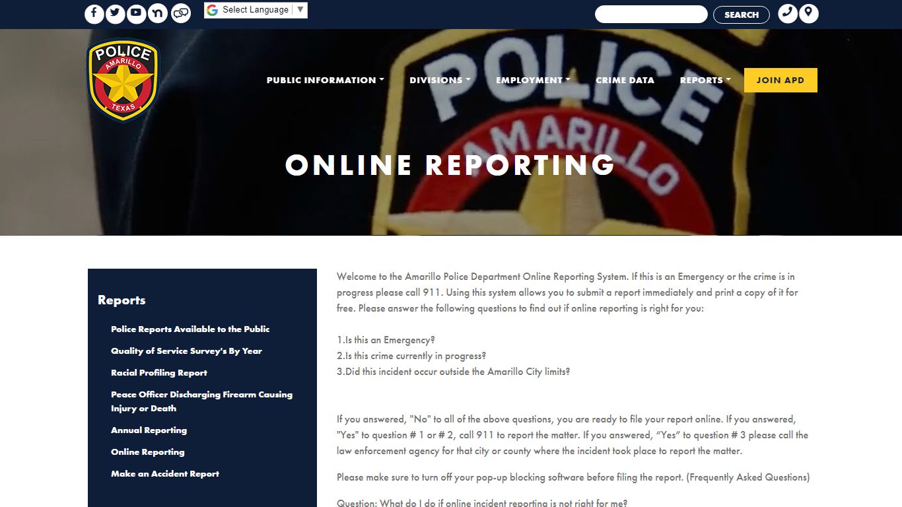Click the Amarillo Police badge logo

[123, 80]
